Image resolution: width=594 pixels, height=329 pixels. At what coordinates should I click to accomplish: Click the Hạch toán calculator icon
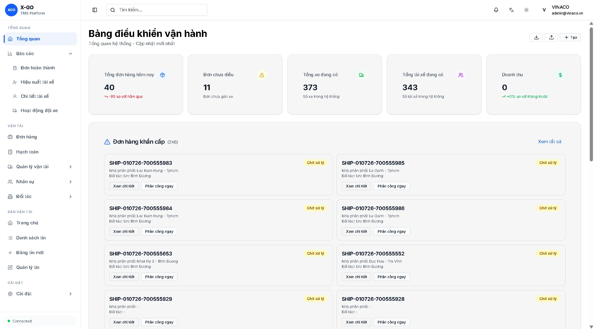[10, 152]
